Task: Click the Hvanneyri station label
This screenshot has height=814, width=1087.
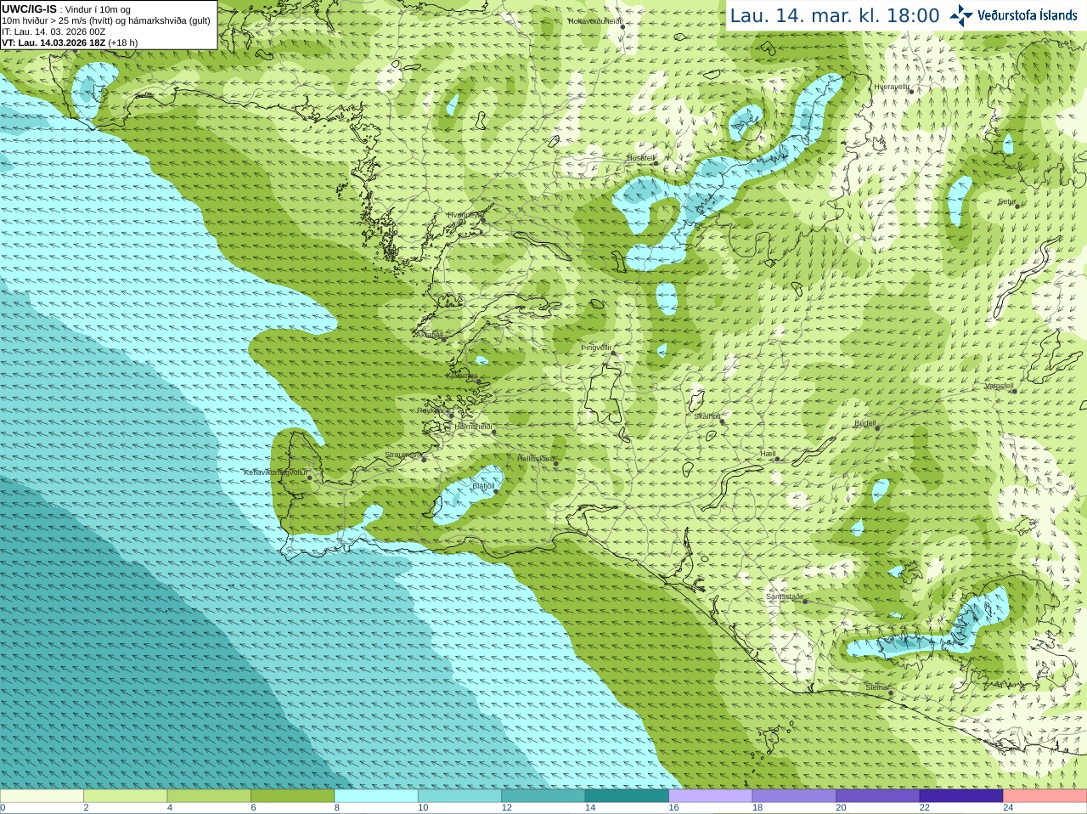Action: tap(465, 215)
